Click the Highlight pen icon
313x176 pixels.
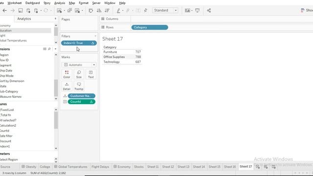[118, 11]
